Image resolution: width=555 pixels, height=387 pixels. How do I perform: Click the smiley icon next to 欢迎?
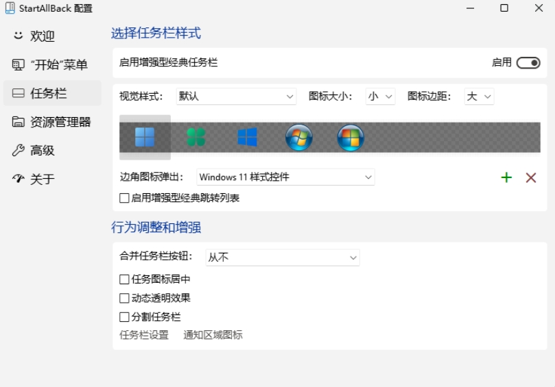coord(18,36)
